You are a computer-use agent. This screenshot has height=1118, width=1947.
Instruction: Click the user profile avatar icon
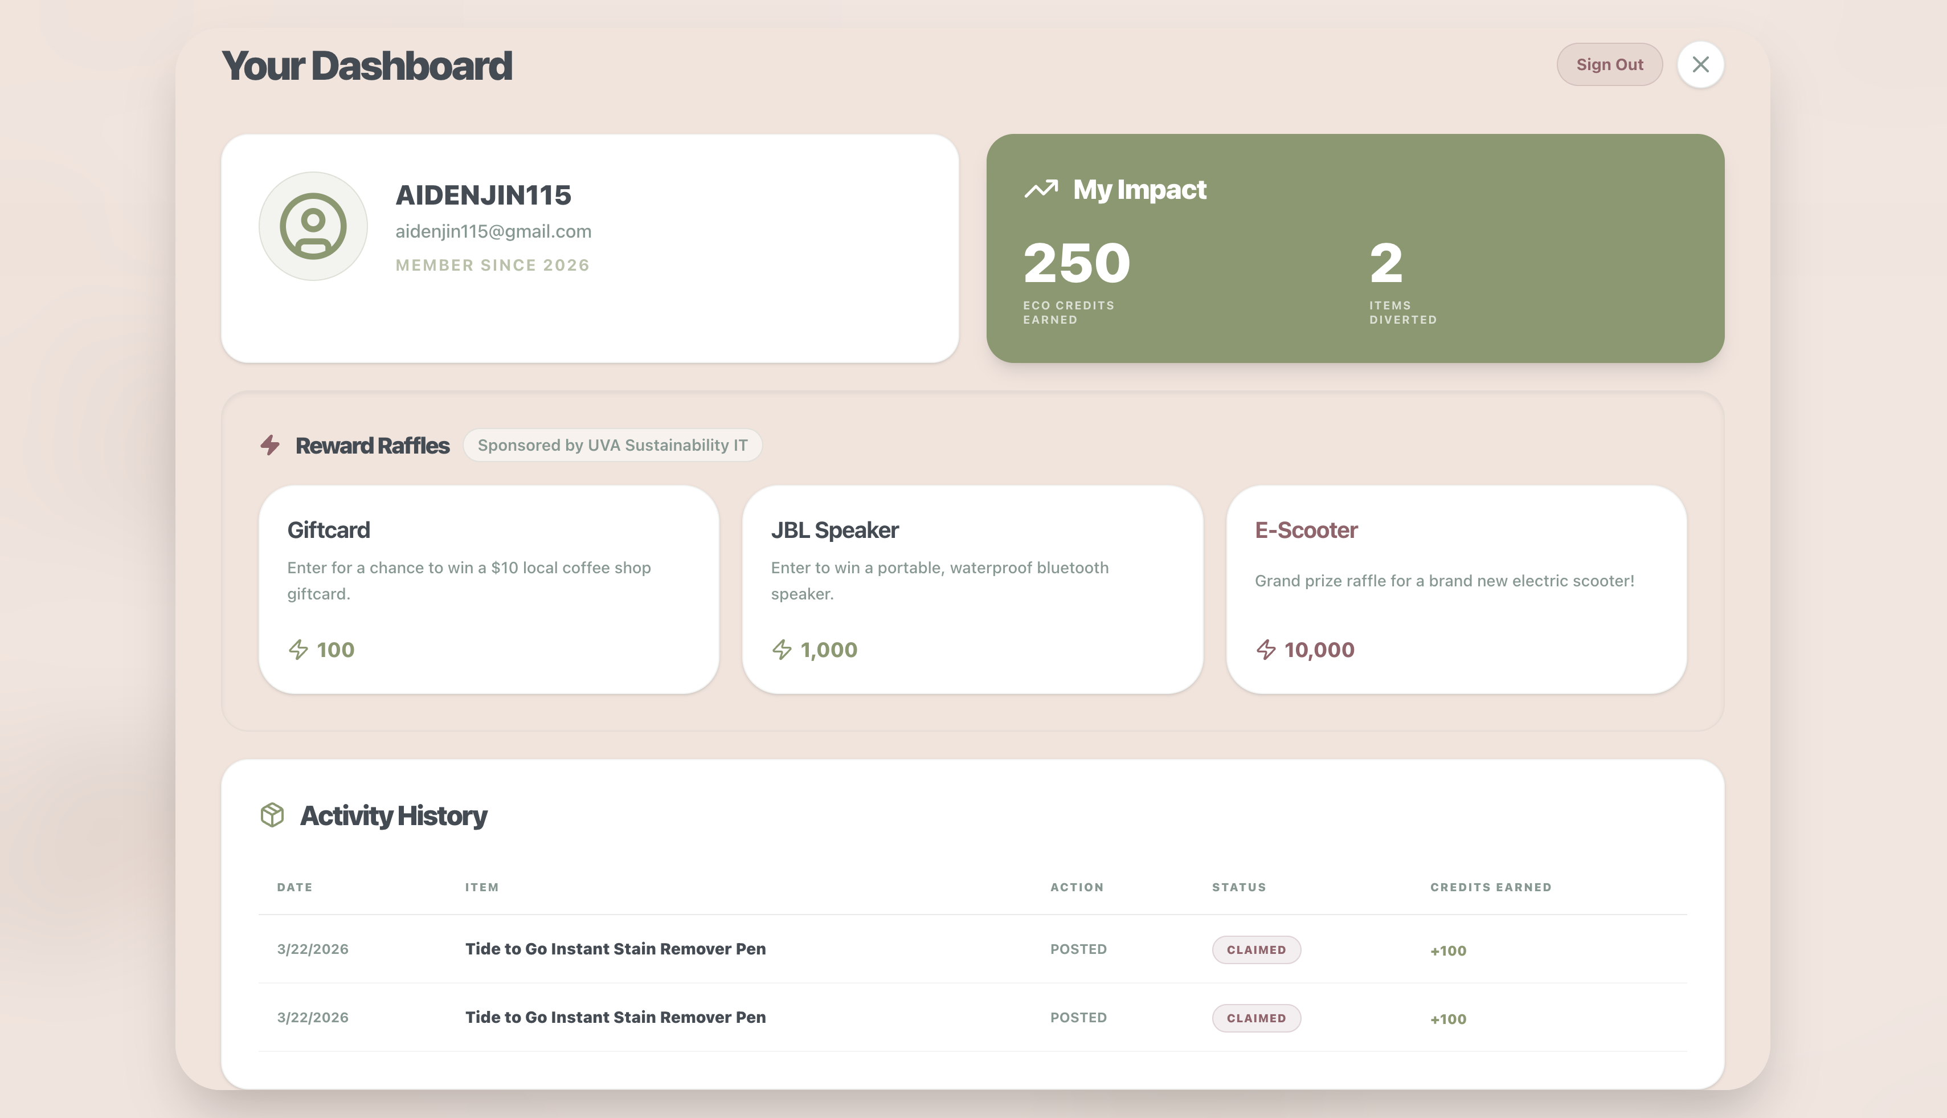[x=312, y=226]
